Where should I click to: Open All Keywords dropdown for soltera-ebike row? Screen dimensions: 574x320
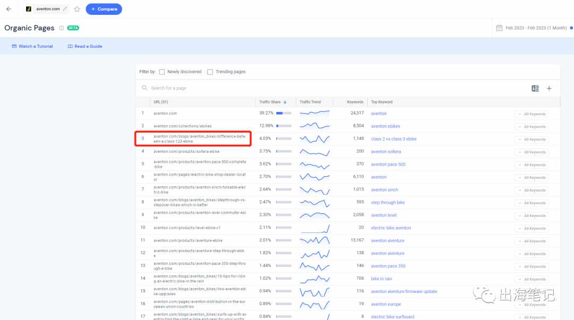(x=531, y=152)
